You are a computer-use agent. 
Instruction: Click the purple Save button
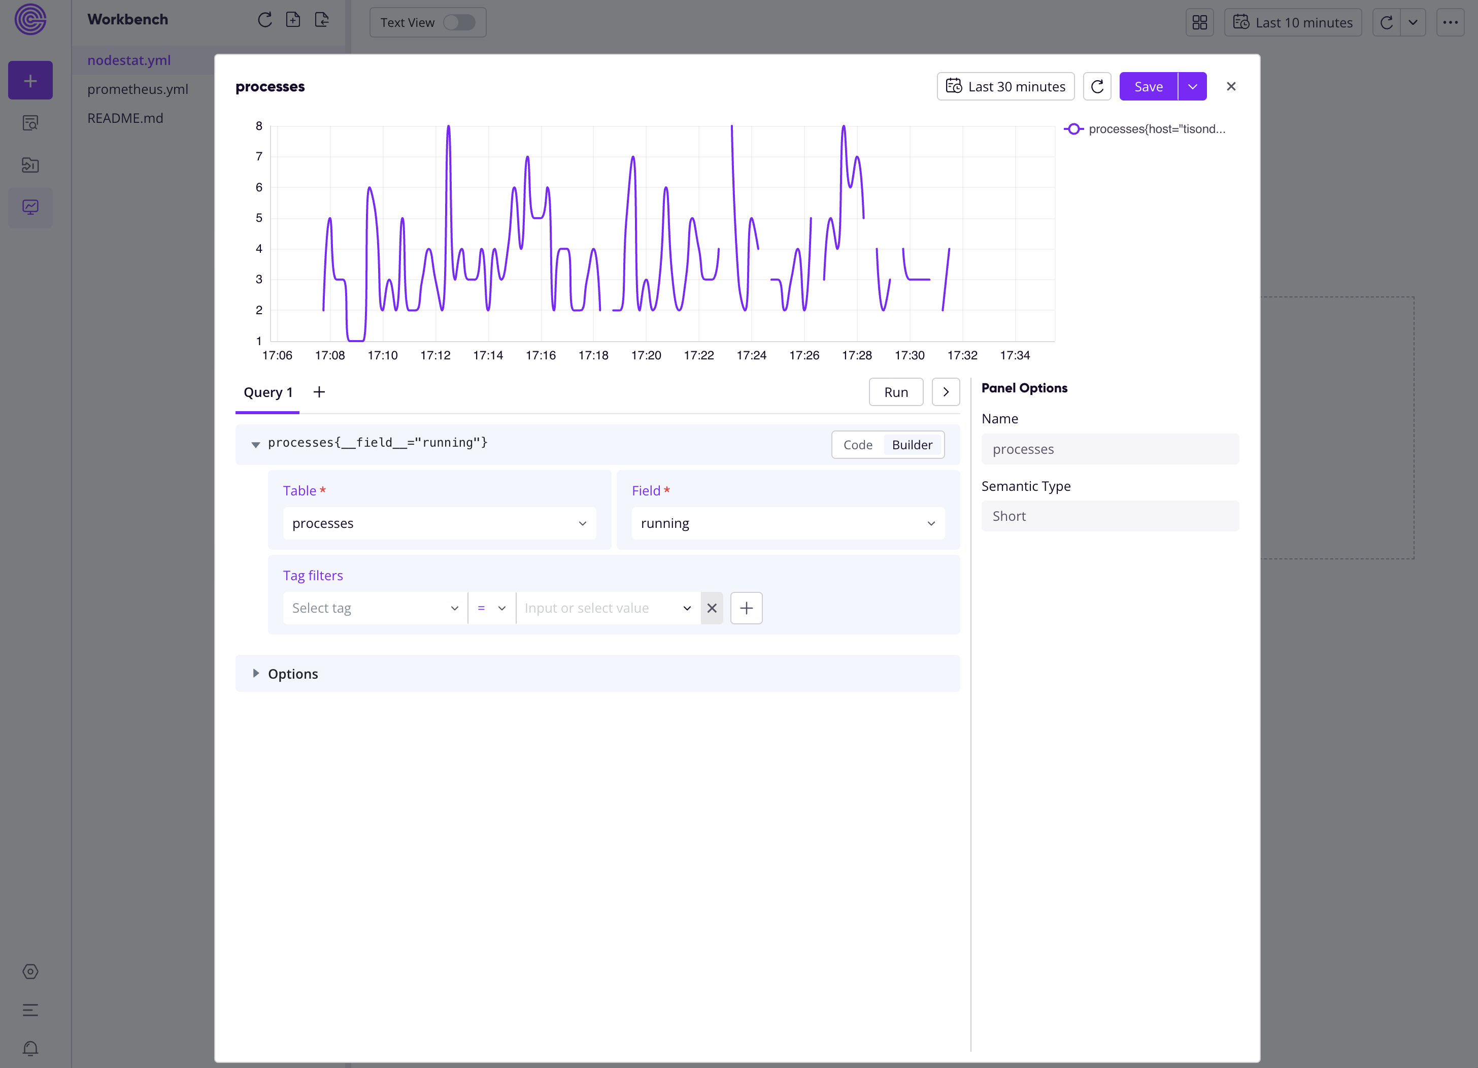point(1148,87)
